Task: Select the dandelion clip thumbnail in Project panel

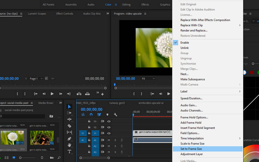Action: pos(12,138)
